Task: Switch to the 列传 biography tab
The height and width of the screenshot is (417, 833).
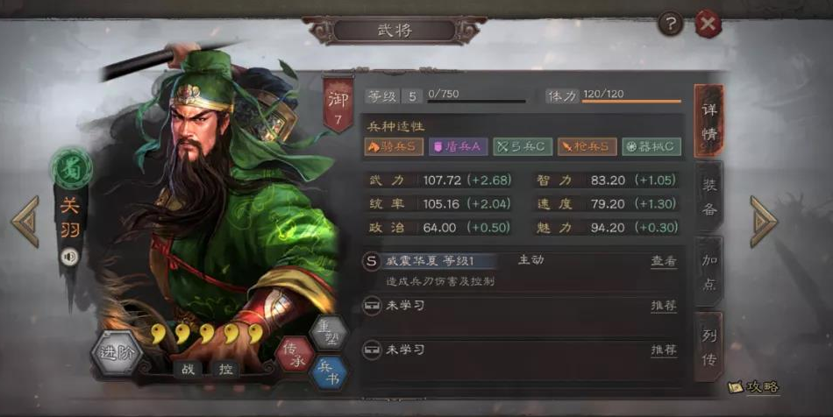Action: point(709,348)
